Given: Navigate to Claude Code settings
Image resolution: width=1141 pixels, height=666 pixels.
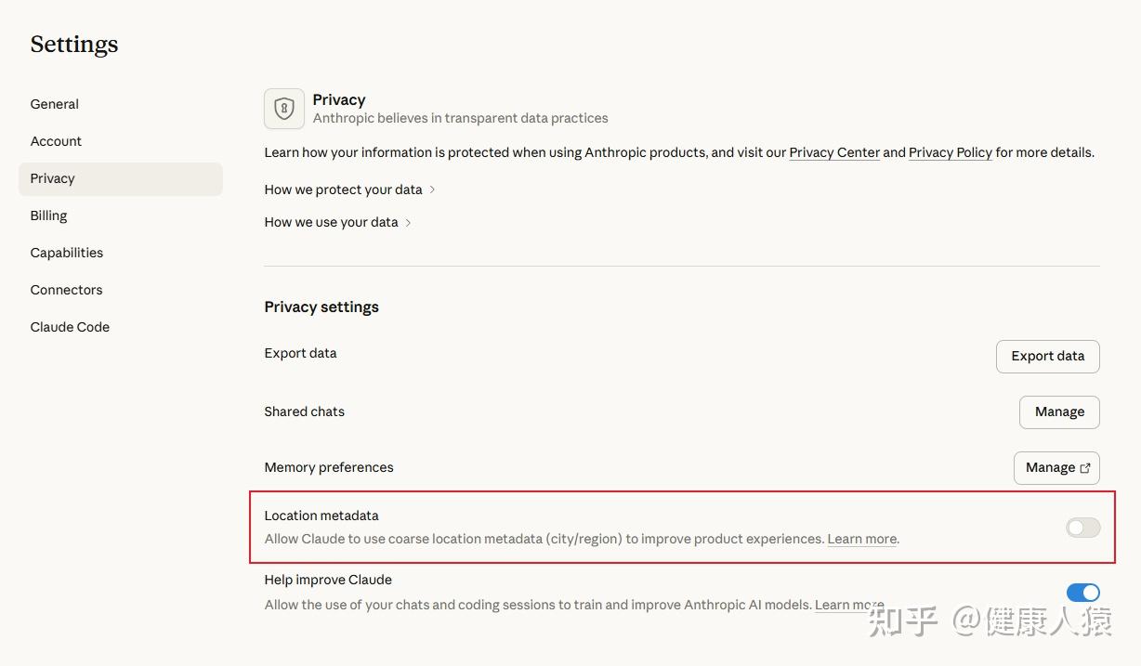Looking at the screenshot, I should click(x=71, y=327).
